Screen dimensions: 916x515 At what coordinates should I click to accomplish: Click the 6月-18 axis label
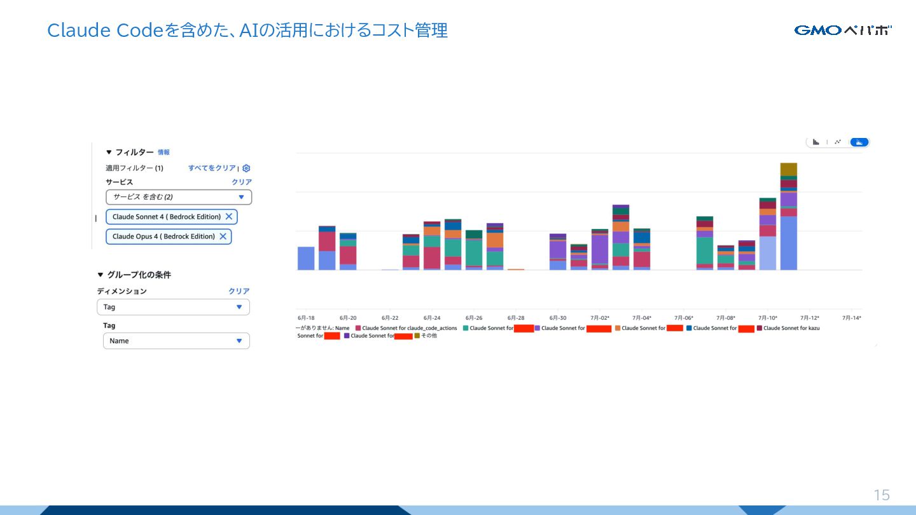click(x=306, y=318)
